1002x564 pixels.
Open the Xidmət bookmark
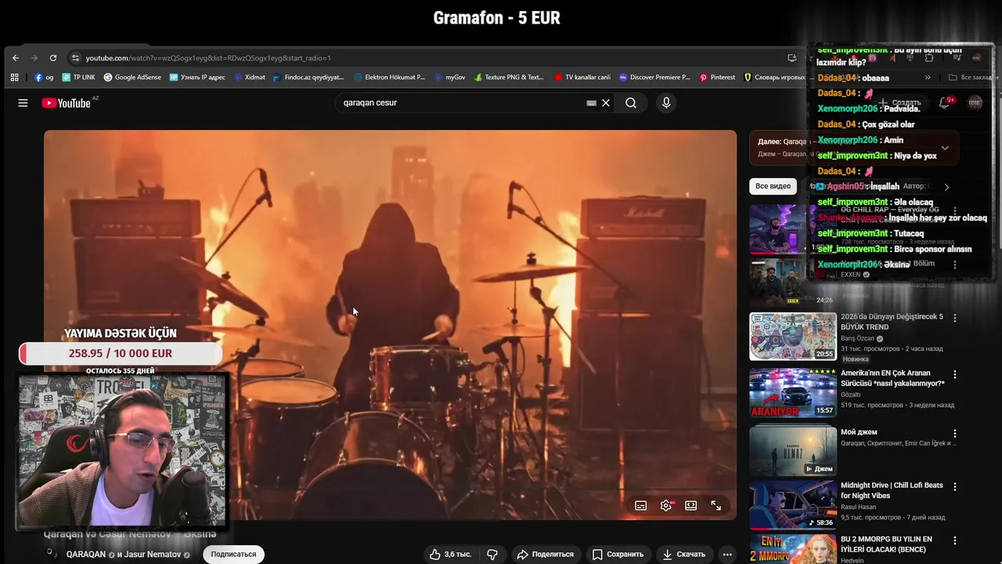[250, 78]
